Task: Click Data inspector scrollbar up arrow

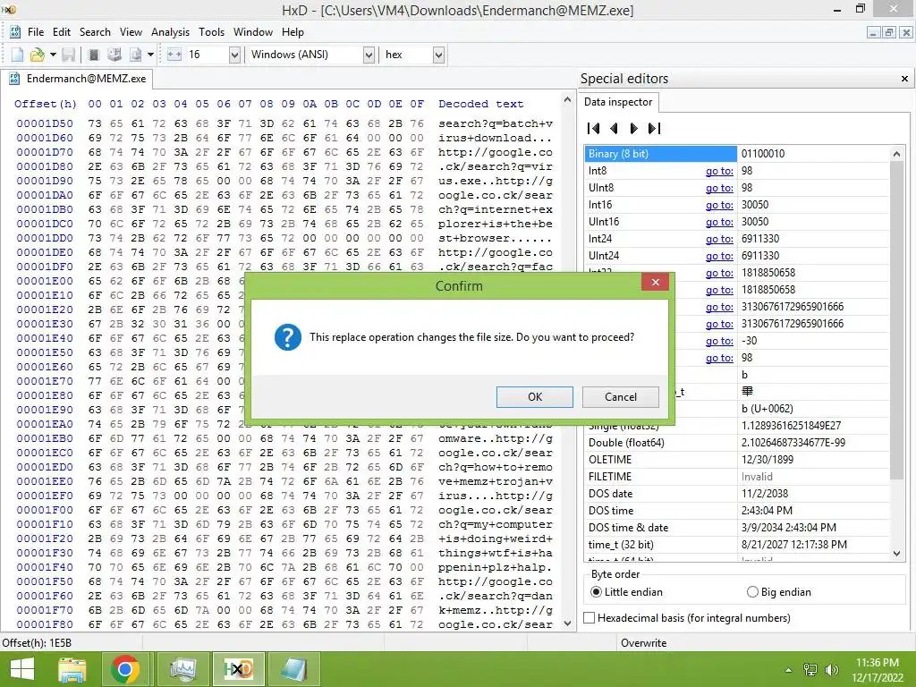Action: [896, 154]
